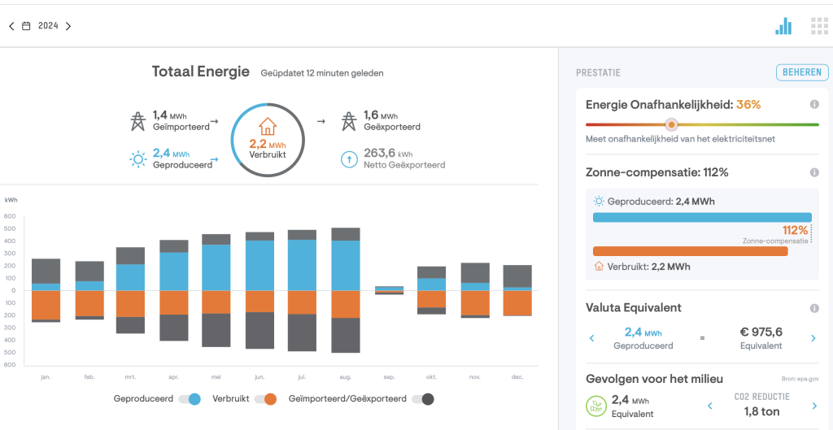Show previous CO2 reductie item
The image size is (833, 430).
(709, 406)
